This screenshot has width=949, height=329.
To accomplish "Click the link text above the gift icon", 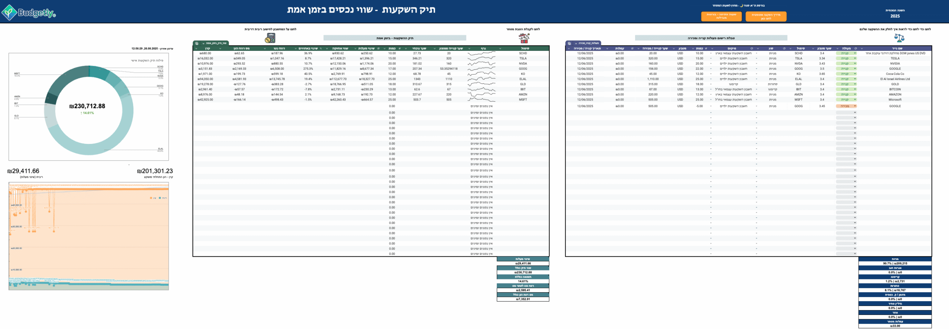I will click(523, 29).
